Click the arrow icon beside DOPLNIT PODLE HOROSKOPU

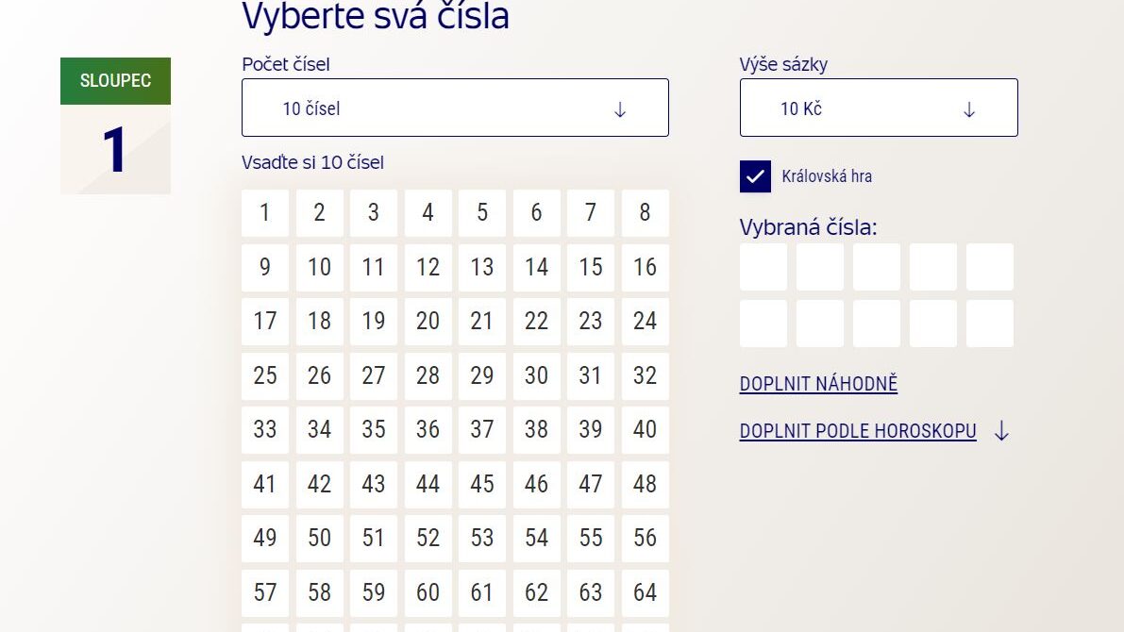coord(1002,431)
